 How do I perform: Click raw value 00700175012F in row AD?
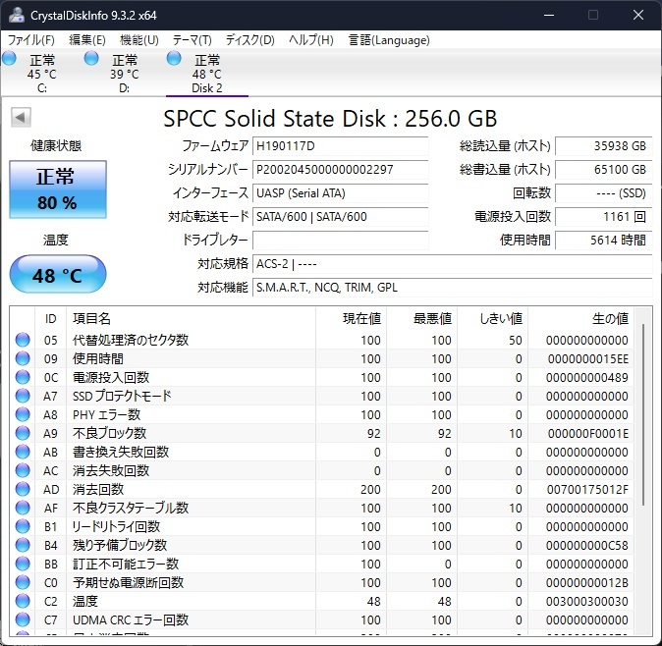[587, 489]
